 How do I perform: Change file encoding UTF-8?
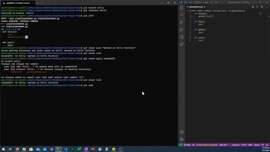tap(244, 145)
